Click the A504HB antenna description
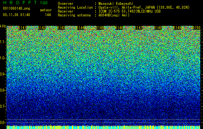The height and width of the screenshot is (129, 203). (114, 15)
